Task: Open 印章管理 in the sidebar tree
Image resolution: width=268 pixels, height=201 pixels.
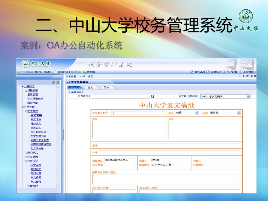Action: [32, 186]
